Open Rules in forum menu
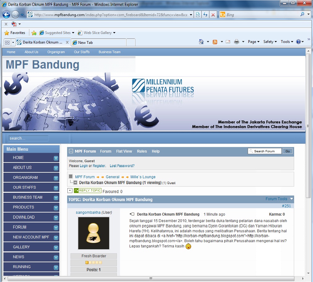313x282 pixels. click(142, 151)
